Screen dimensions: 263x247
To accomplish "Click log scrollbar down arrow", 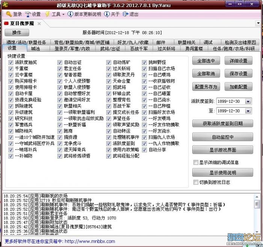I will pyautogui.click(x=257, y=232).
